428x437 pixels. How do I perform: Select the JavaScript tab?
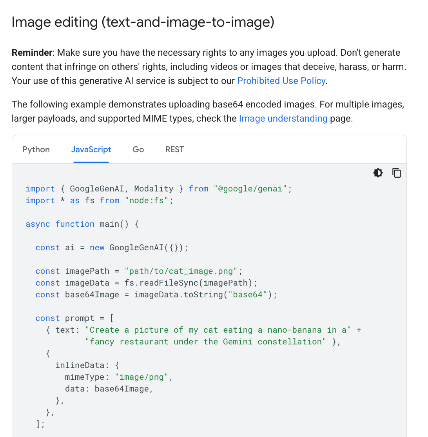pos(91,149)
